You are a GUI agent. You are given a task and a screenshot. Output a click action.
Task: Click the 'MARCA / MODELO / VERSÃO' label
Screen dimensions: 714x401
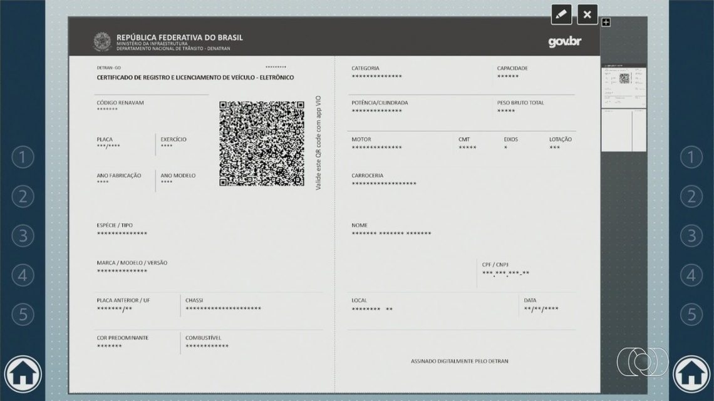pos(132,263)
